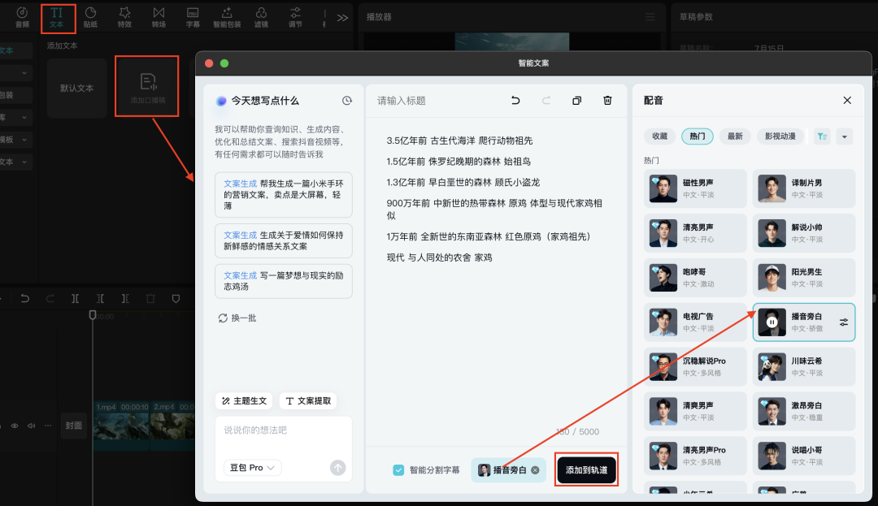Open the 调节 adjust panel
Image resolution: width=878 pixels, height=506 pixels.
tap(295, 16)
